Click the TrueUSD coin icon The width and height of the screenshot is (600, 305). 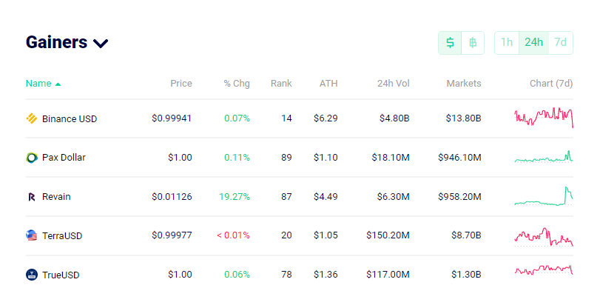coord(31,275)
